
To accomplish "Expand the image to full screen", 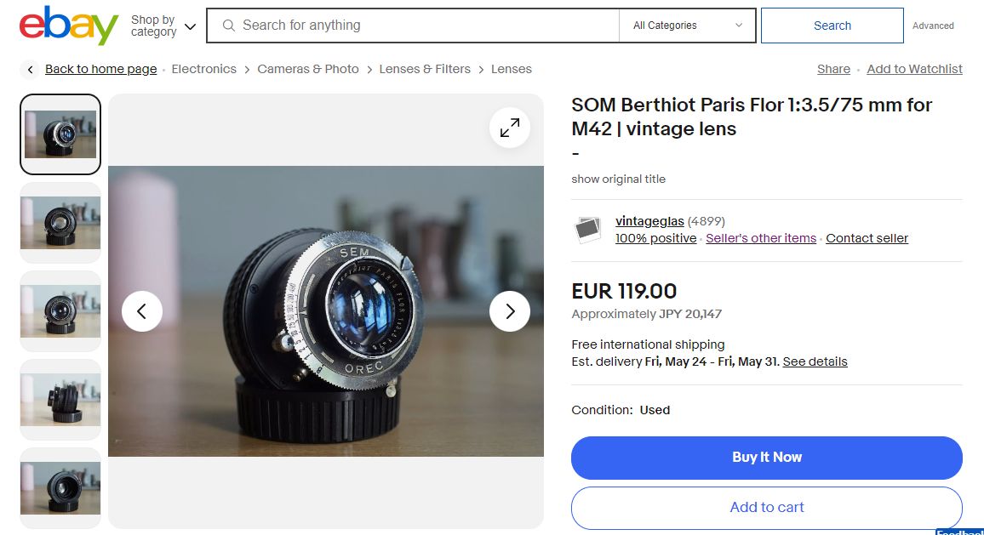I will 510,128.
